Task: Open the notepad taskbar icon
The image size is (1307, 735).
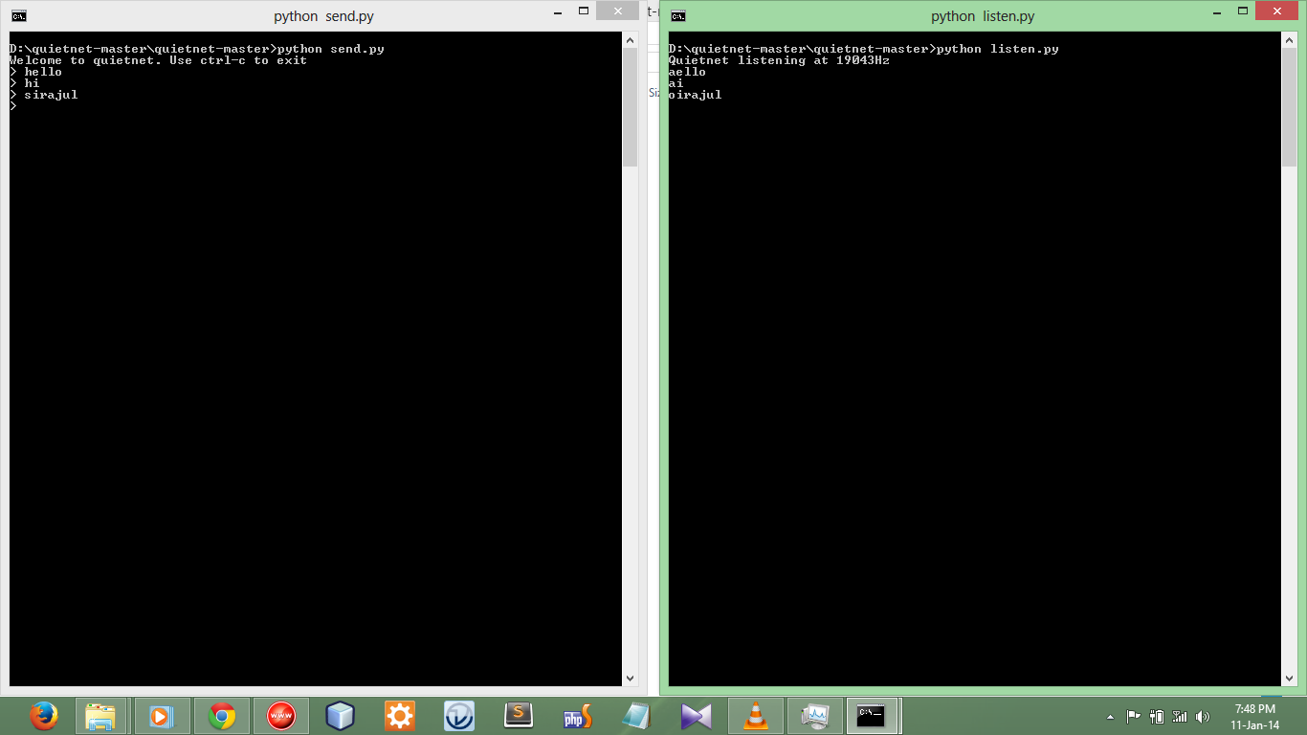Action: (636, 715)
